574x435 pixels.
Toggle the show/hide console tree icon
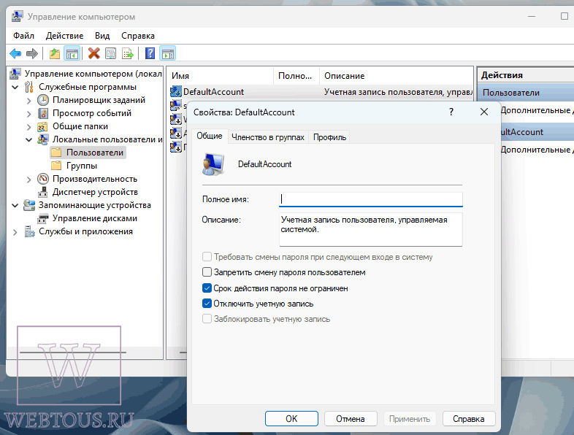click(x=72, y=54)
